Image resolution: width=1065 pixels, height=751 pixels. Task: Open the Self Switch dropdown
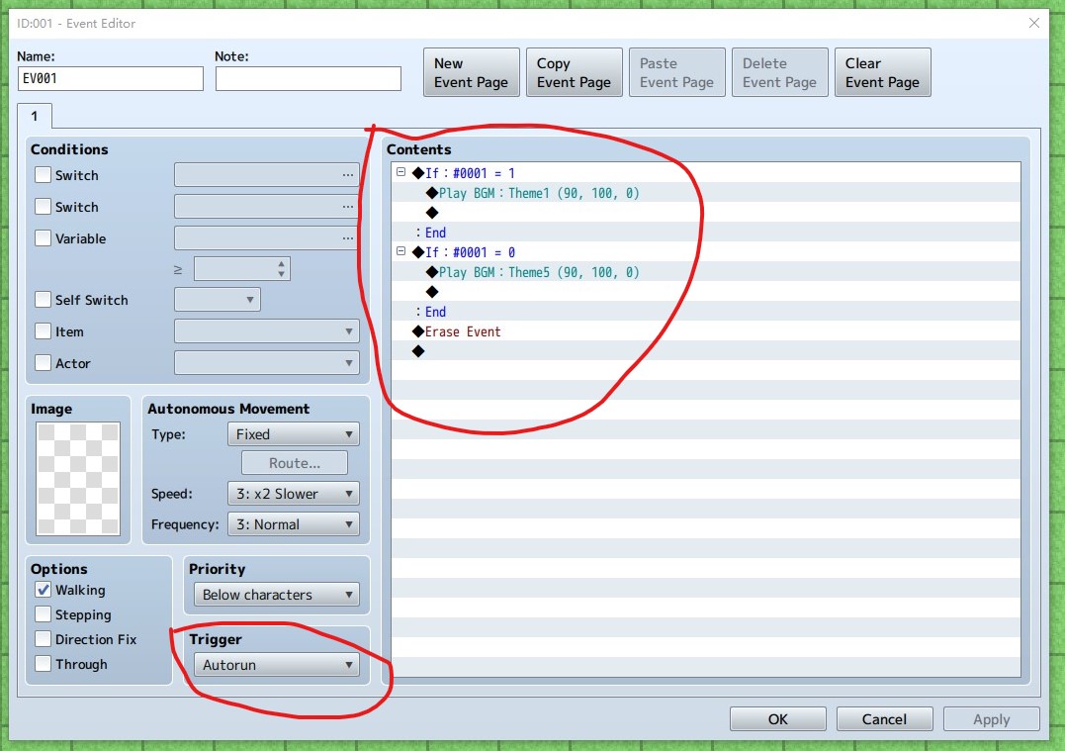pos(218,300)
